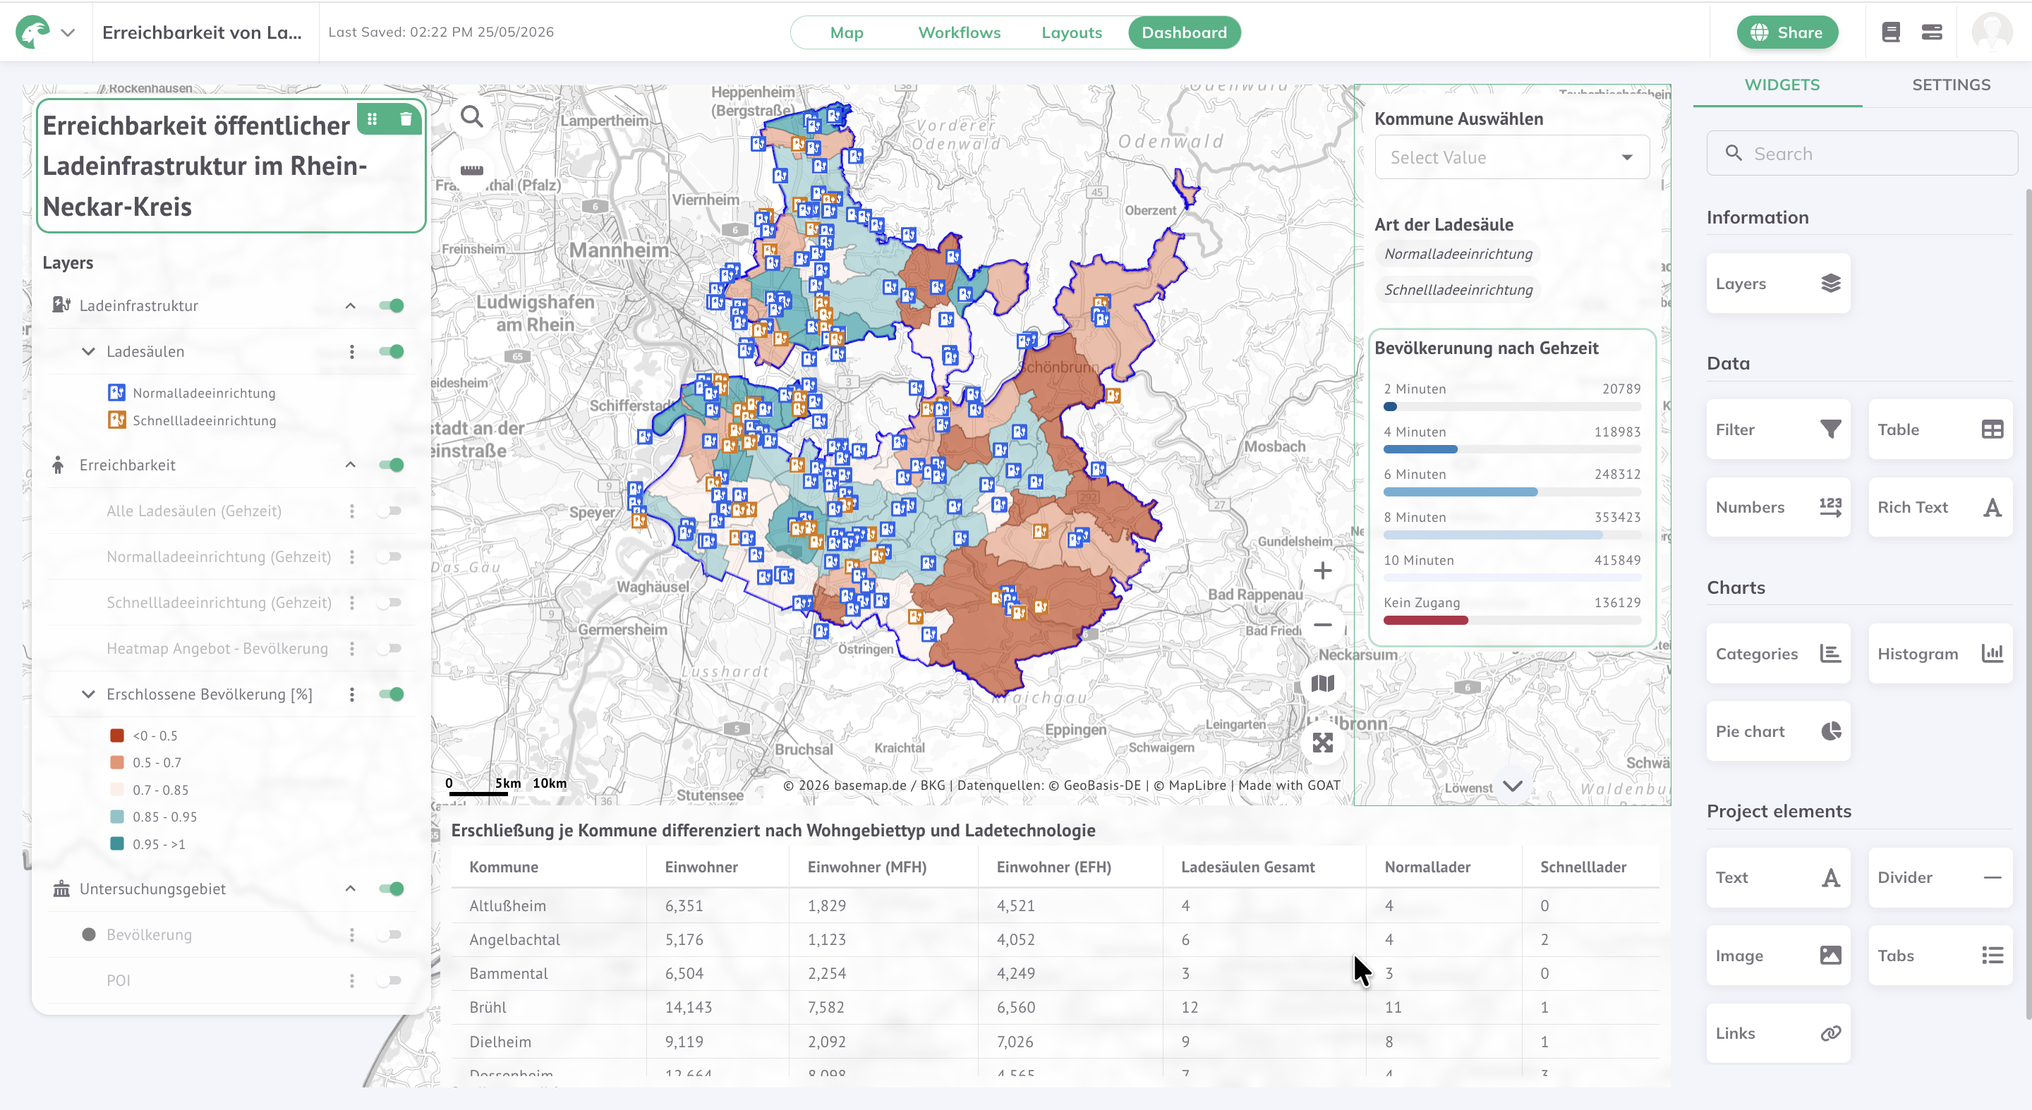This screenshot has height=1110, width=2032.
Task: Switch to the Layouts tab
Action: (x=1071, y=32)
